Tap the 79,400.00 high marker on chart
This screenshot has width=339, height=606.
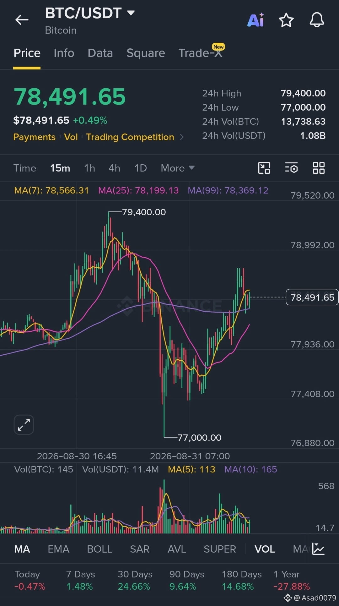(144, 212)
